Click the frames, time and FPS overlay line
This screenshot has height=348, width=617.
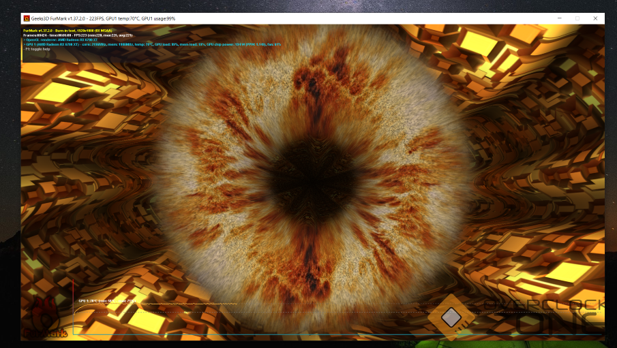[78, 35]
